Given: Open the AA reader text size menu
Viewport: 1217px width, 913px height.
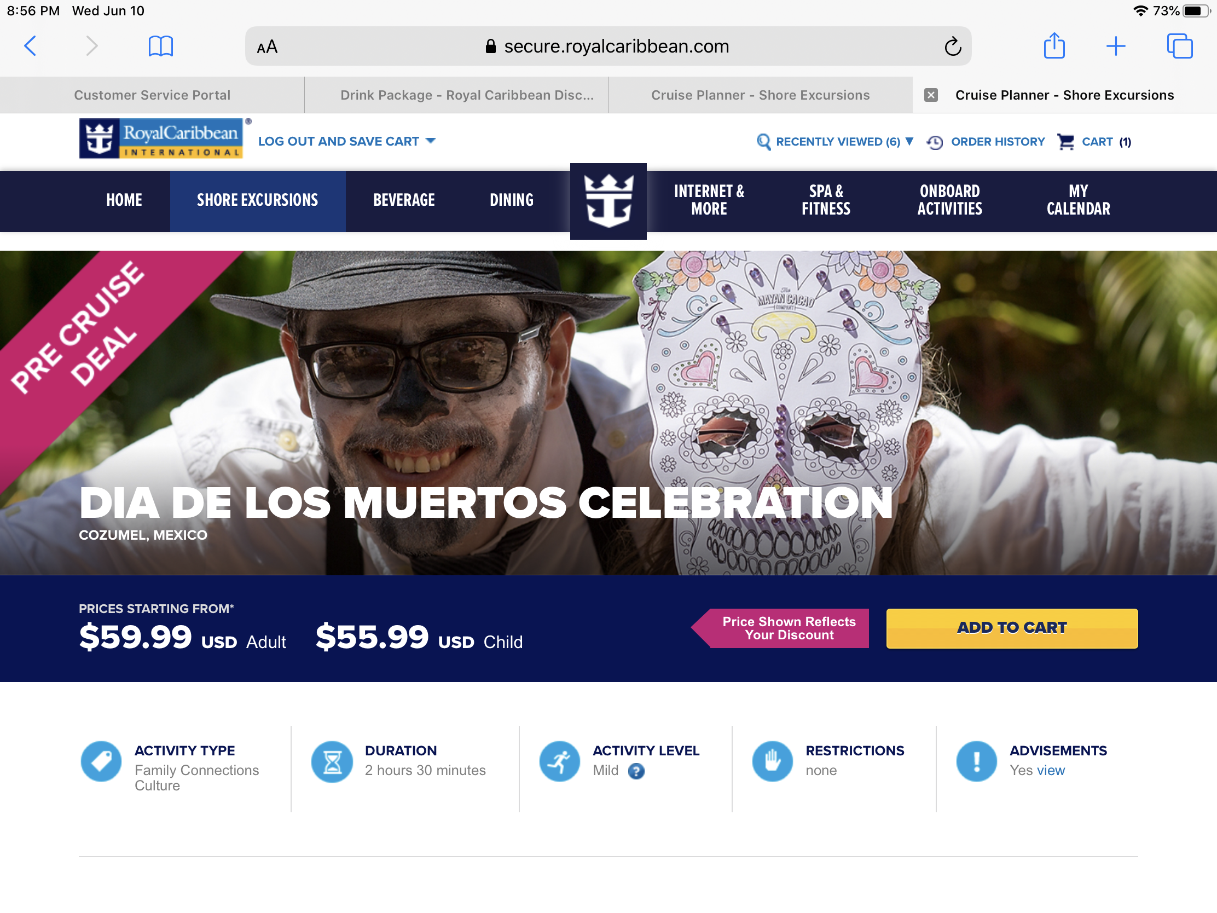Looking at the screenshot, I should click(x=268, y=47).
